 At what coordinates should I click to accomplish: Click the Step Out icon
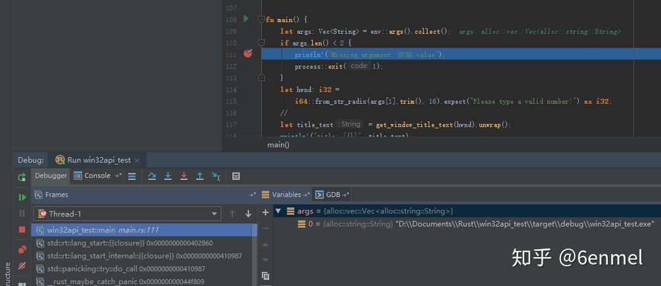click(200, 176)
